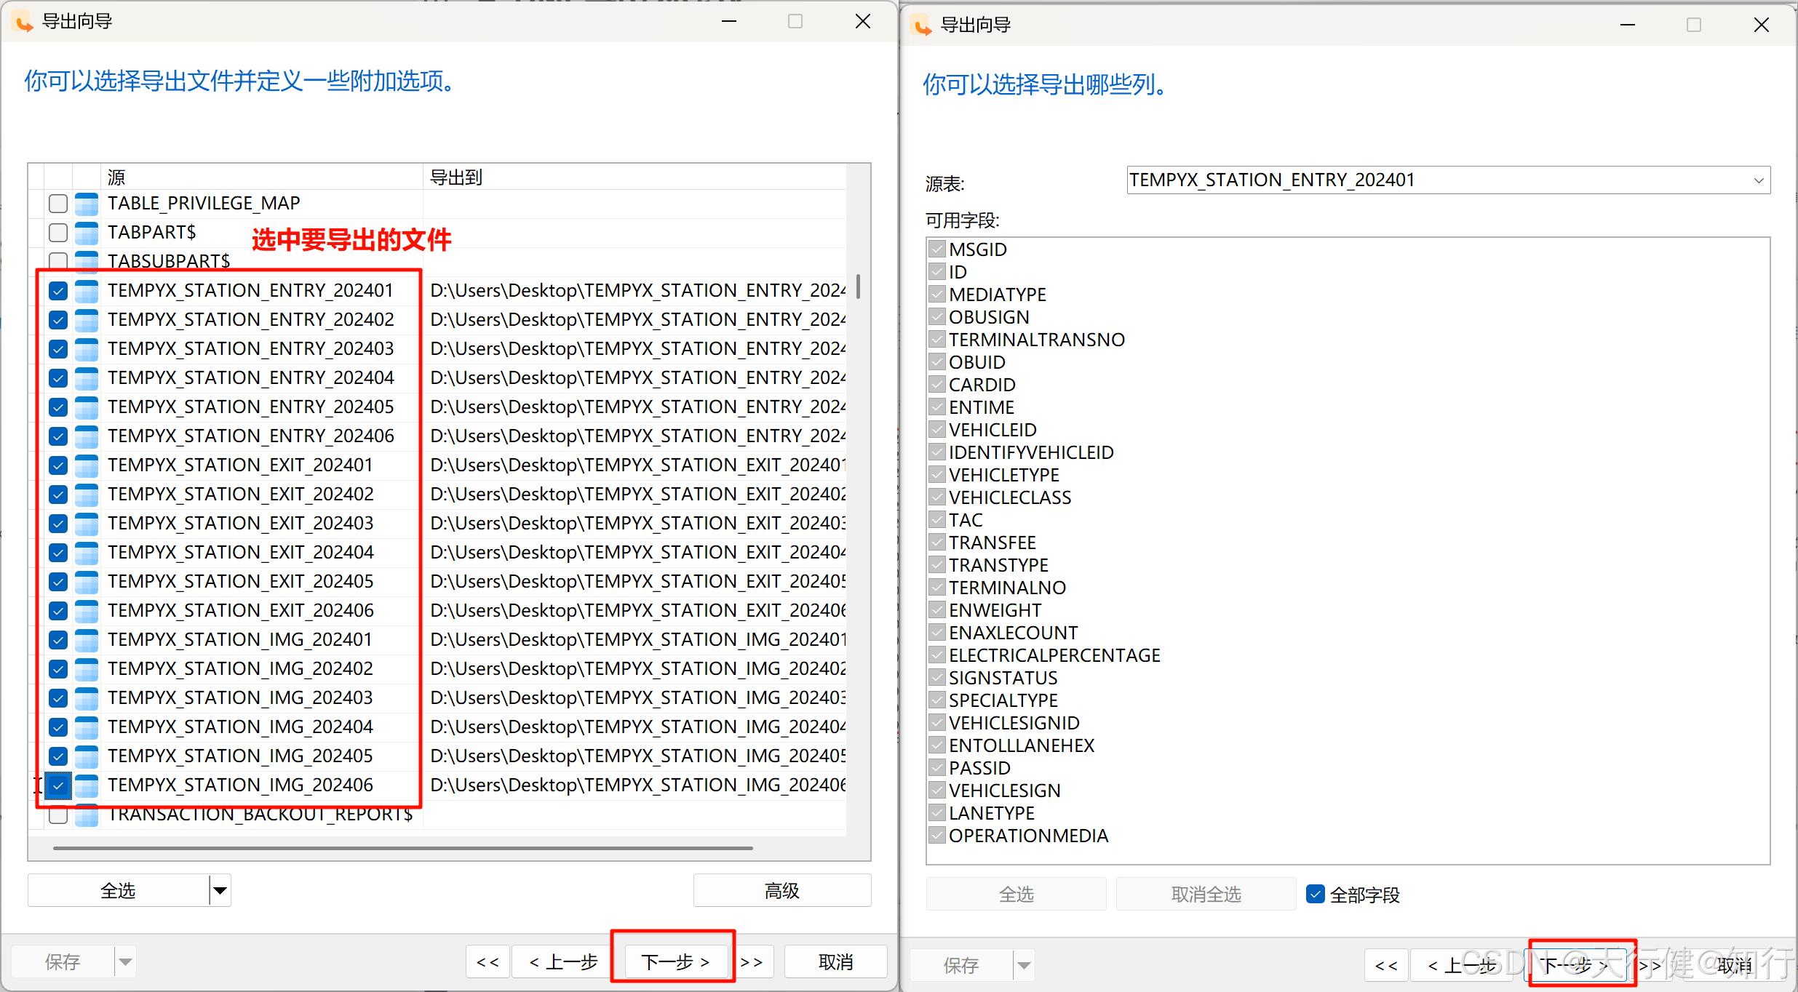Uncheck TEMPYX_STATION_ENTRY_202402 table checkbox
This screenshot has width=1798, height=992.
click(x=58, y=320)
